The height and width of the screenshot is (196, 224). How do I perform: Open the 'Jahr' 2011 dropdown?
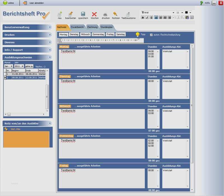pyautogui.click(x=19, y=66)
